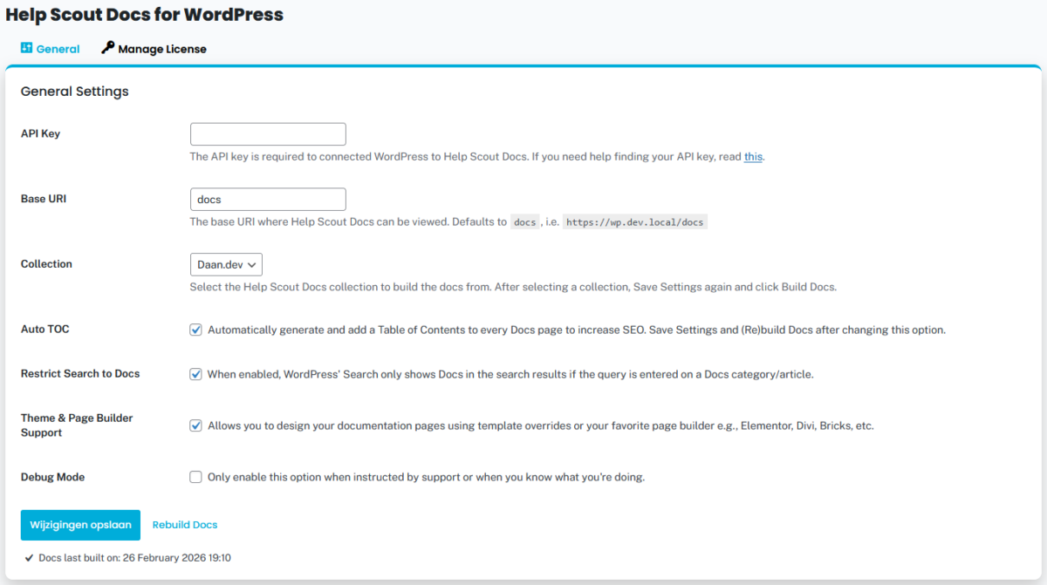1047x585 pixels.
Task: Click the General Settings section heading
Action: click(74, 92)
